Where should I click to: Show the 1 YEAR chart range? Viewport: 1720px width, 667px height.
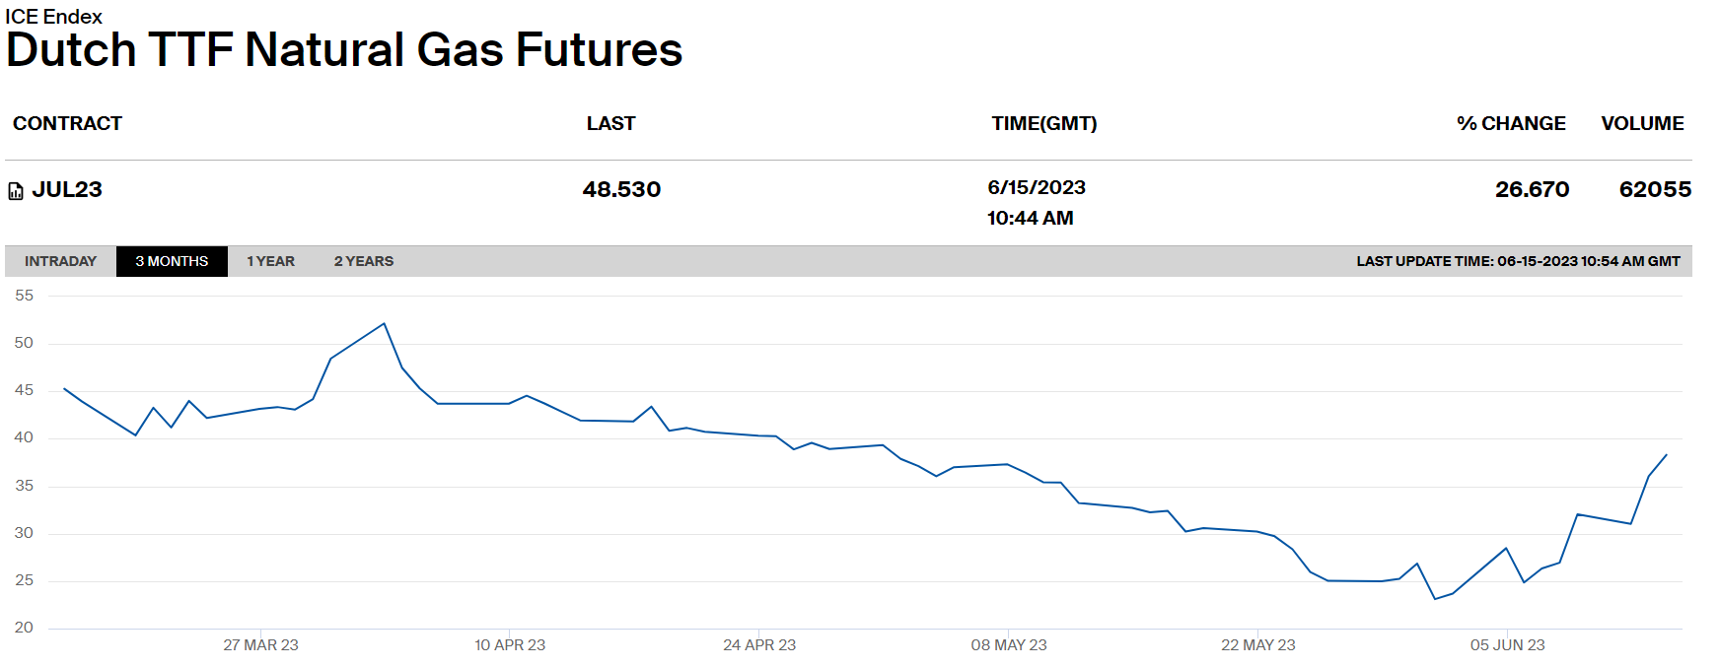(270, 261)
